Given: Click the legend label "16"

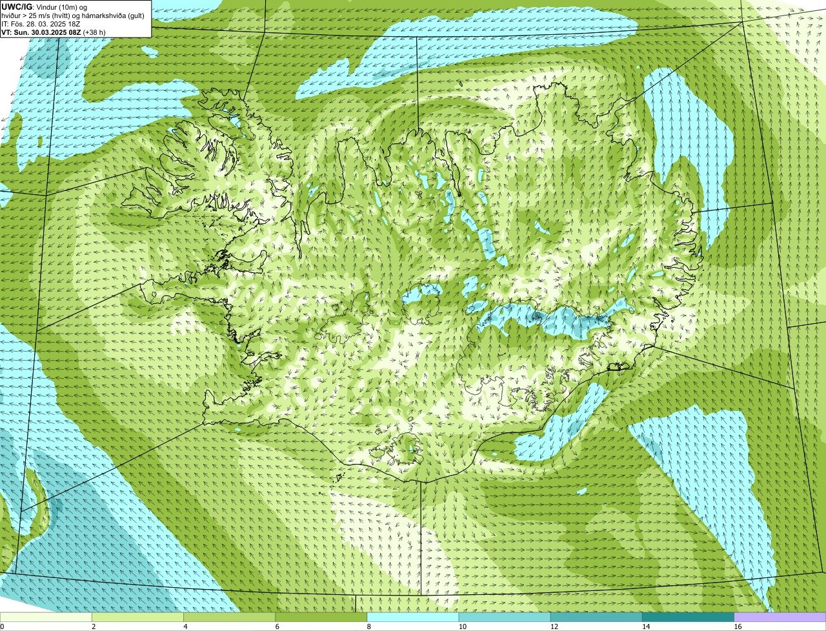Looking at the screenshot, I should click(x=737, y=626).
